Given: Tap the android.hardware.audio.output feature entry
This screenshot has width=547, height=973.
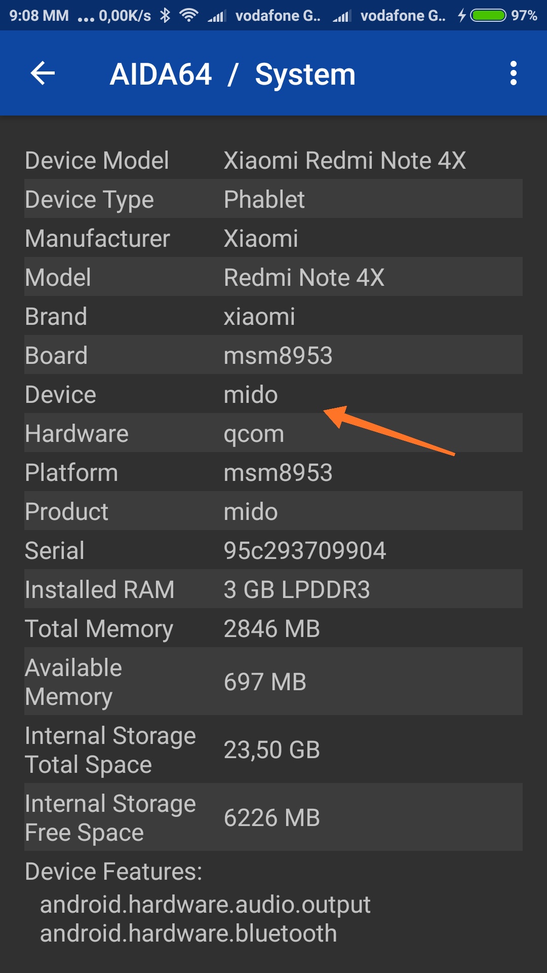Looking at the screenshot, I should tap(205, 905).
